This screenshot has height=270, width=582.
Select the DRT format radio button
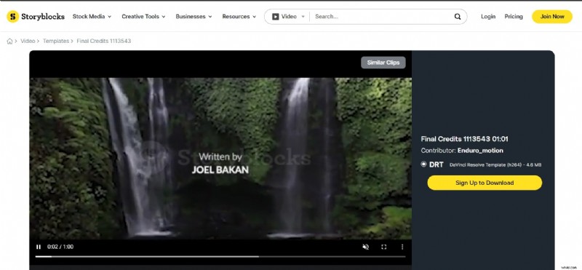pos(423,164)
